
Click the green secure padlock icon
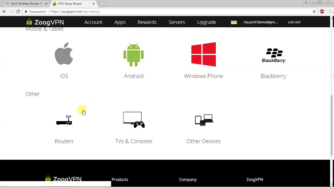(x=26, y=11)
